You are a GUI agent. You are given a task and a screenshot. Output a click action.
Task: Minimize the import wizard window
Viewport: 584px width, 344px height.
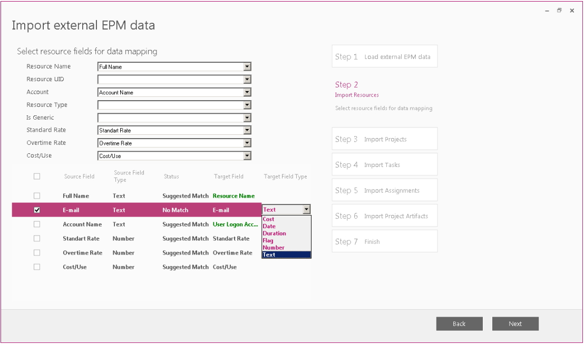[x=547, y=11]
